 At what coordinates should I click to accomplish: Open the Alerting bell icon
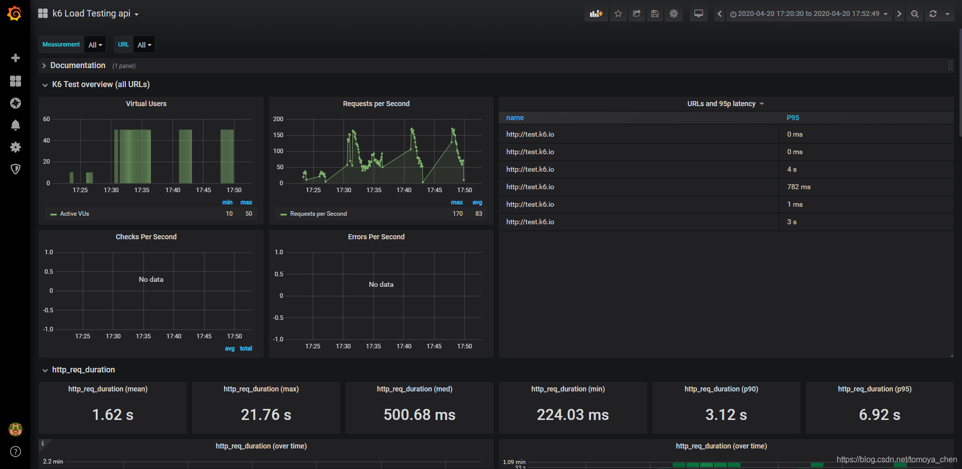(x=16, y=125)
